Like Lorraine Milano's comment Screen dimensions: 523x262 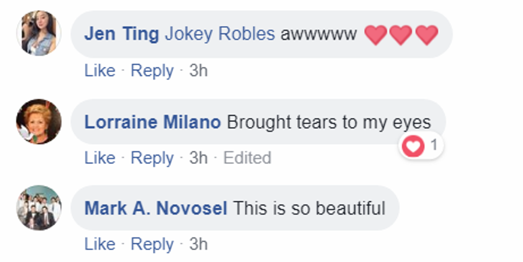point(100,158)
